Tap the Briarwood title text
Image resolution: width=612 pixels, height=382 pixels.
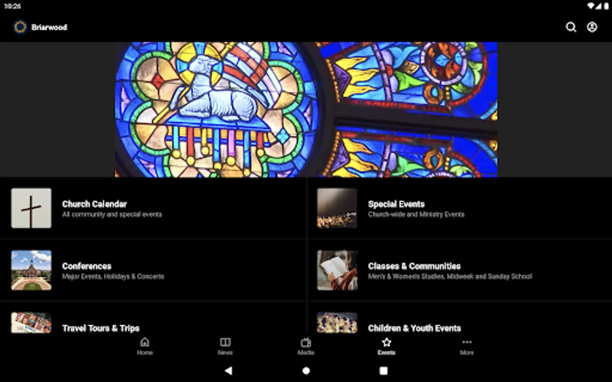click(49, 27)
